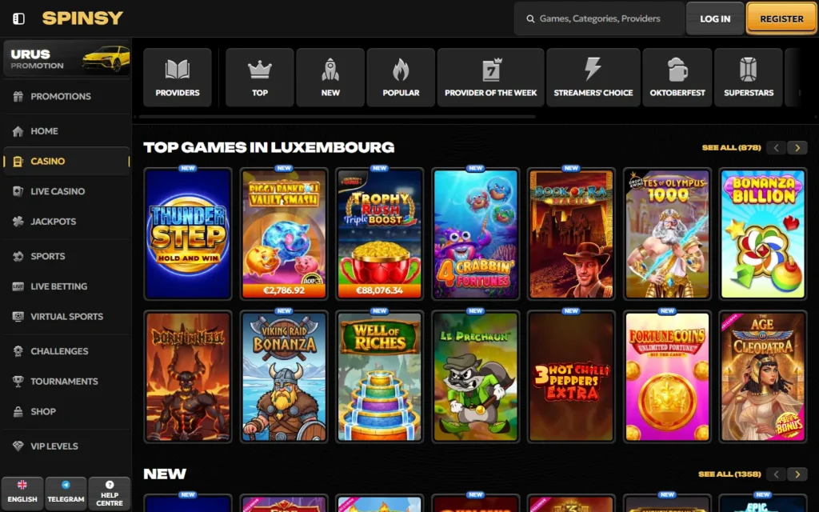Open Live Betting in sidebar
The width and height of the screenshot is (819, 512).
tap(66, 286)
